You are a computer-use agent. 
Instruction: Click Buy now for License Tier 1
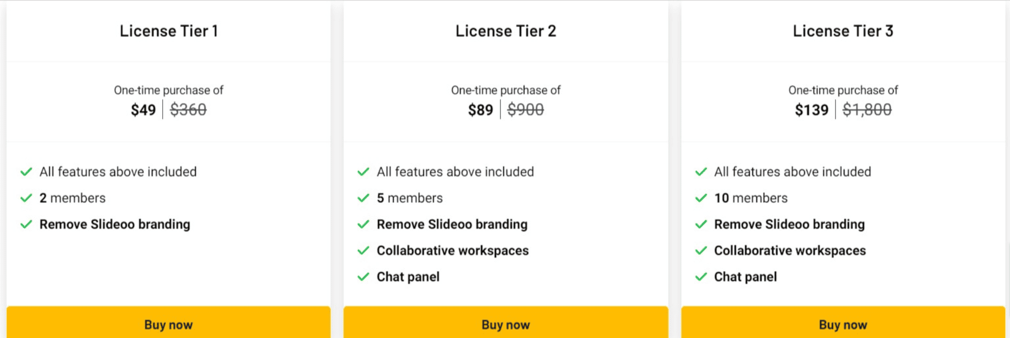pos(168,322)
